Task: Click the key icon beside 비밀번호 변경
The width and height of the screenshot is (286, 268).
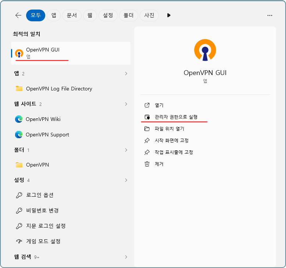Action: point(19,211)
